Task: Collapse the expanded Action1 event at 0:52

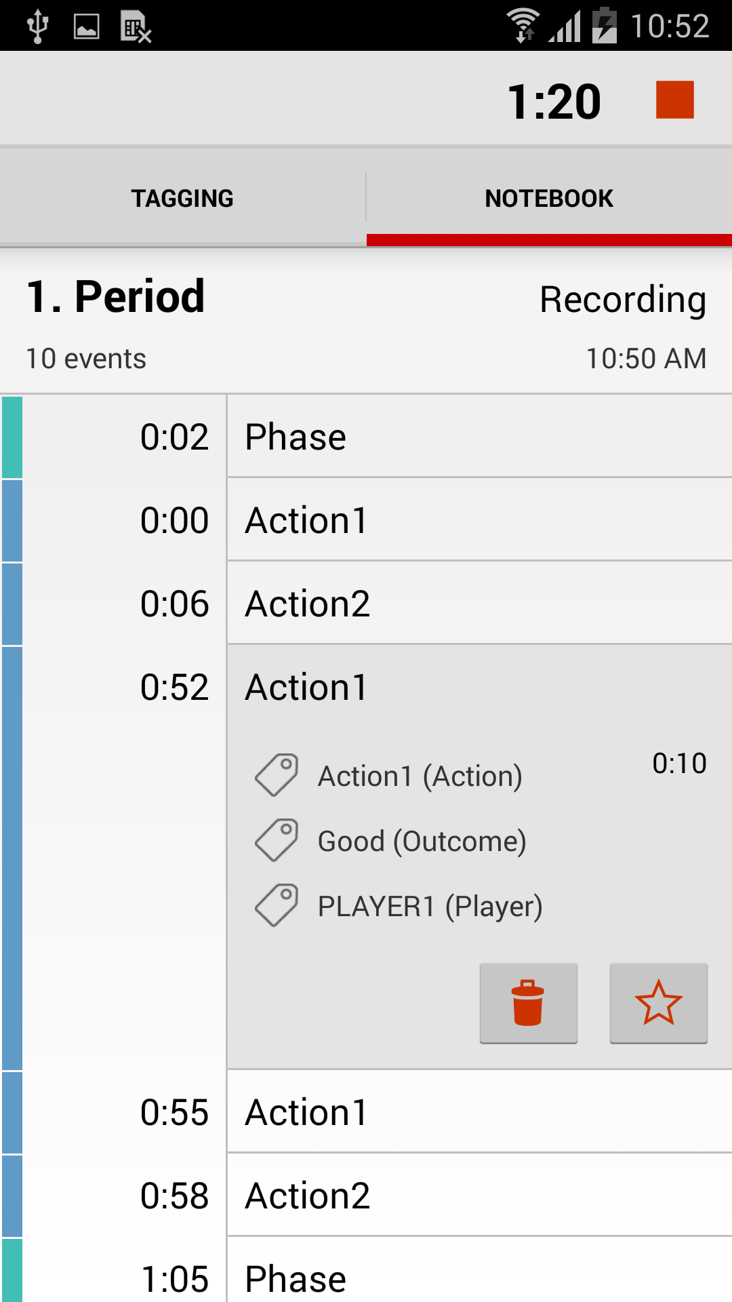Action: tap(480, 687)
